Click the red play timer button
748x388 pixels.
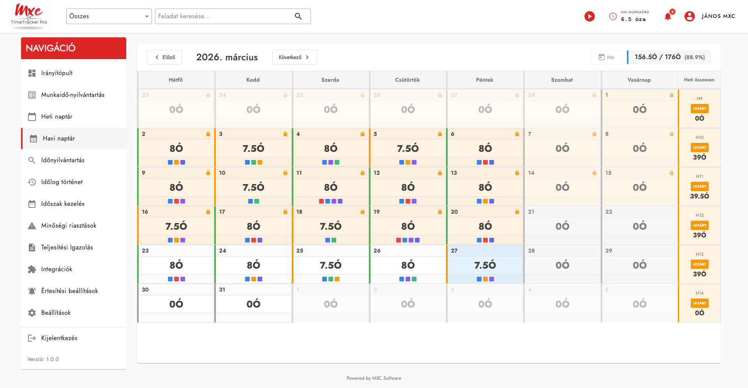[x=589, y=16]
